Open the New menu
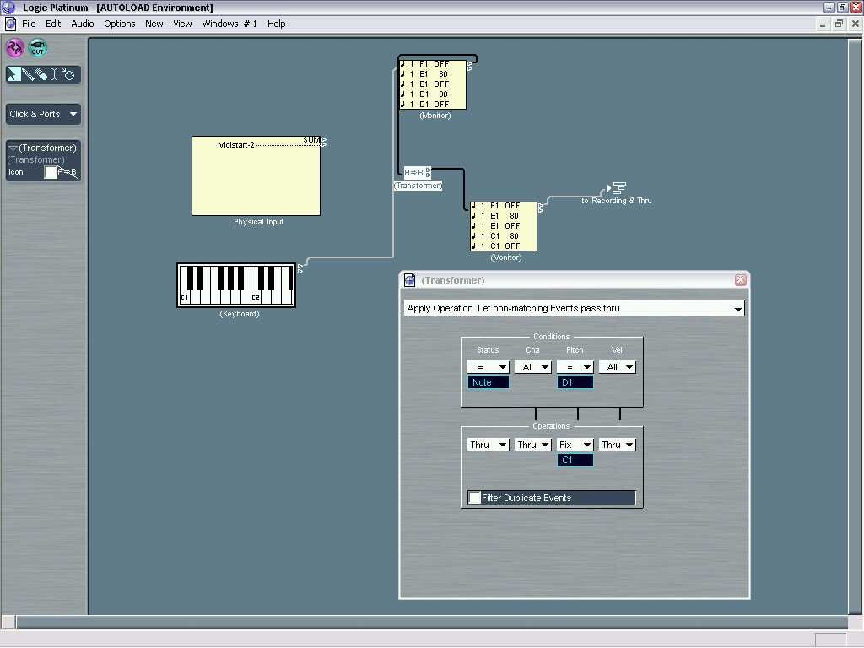The image size is (864, 648). pos(154,24)
